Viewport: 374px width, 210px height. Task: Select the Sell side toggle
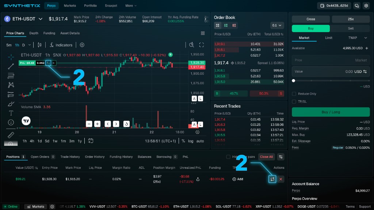click(x=351, y=28)
